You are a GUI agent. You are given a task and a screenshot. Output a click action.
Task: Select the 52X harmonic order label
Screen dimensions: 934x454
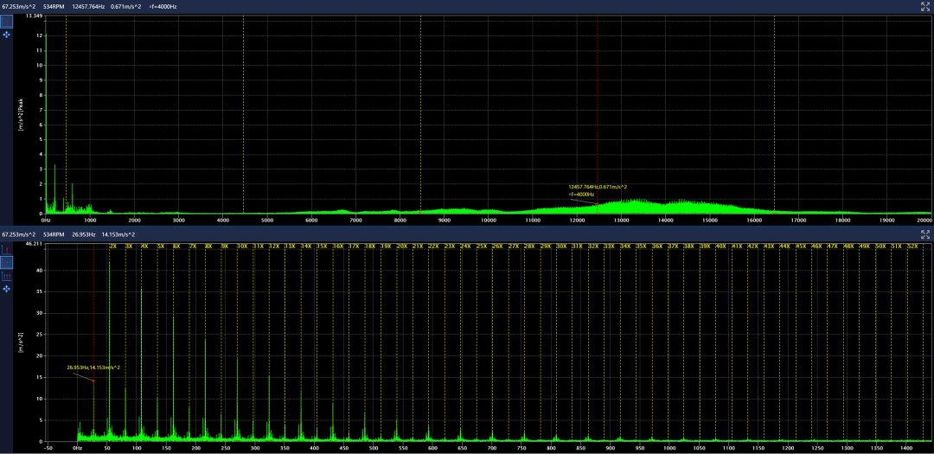click(912, 246)
